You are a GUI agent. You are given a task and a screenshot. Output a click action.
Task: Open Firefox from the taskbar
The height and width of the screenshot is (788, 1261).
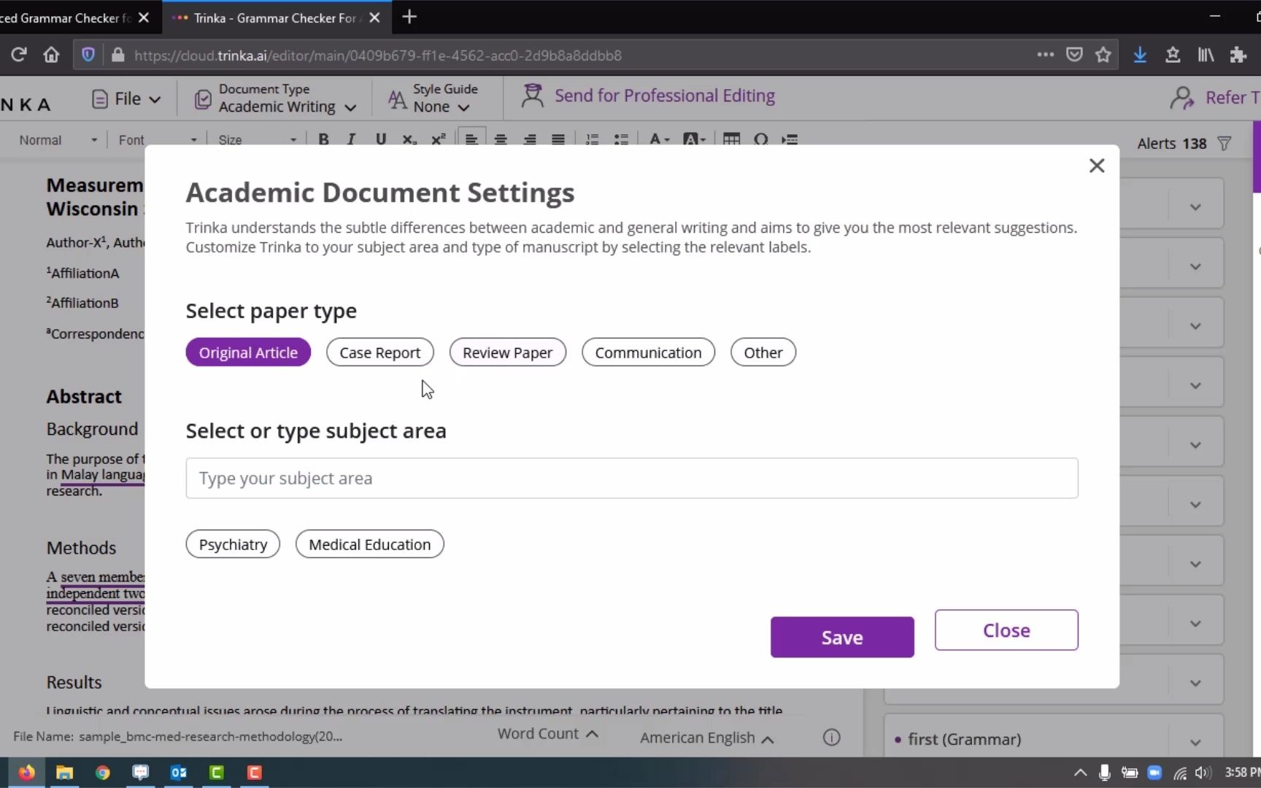(26, 772)
